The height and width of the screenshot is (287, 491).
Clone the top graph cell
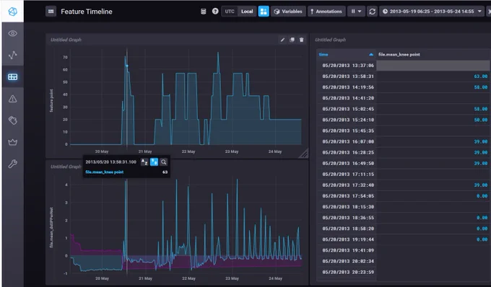(292, 40)
